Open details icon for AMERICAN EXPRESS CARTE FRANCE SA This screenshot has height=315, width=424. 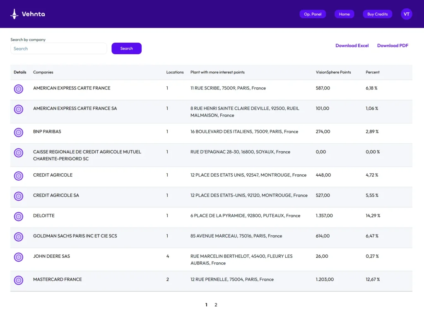[x=19, y=109]
